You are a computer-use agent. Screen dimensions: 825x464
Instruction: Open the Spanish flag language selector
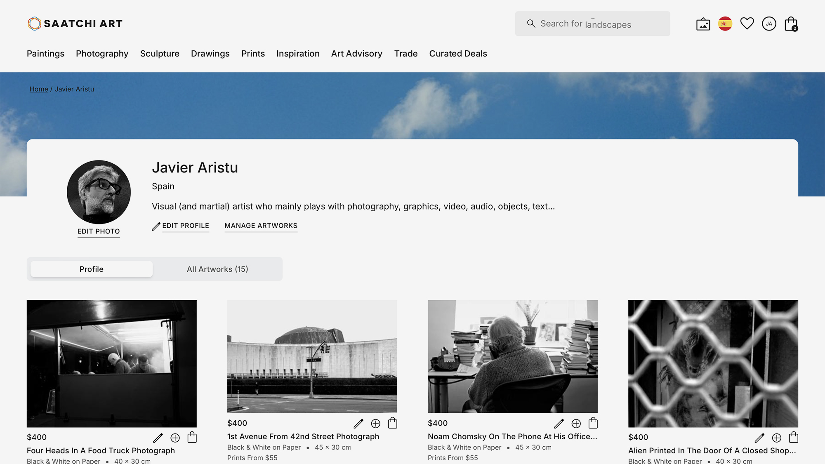725,24
